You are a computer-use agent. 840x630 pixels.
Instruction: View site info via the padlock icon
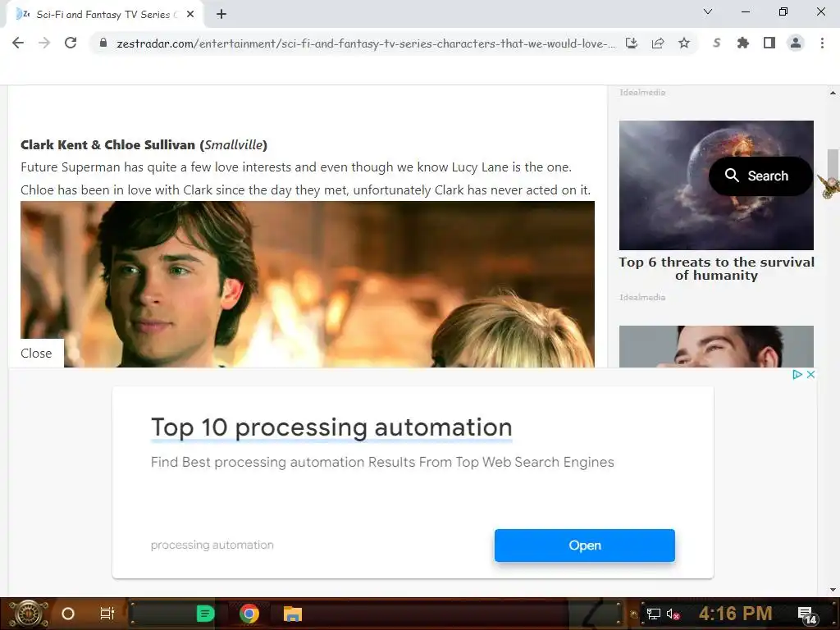coord(103,43)
